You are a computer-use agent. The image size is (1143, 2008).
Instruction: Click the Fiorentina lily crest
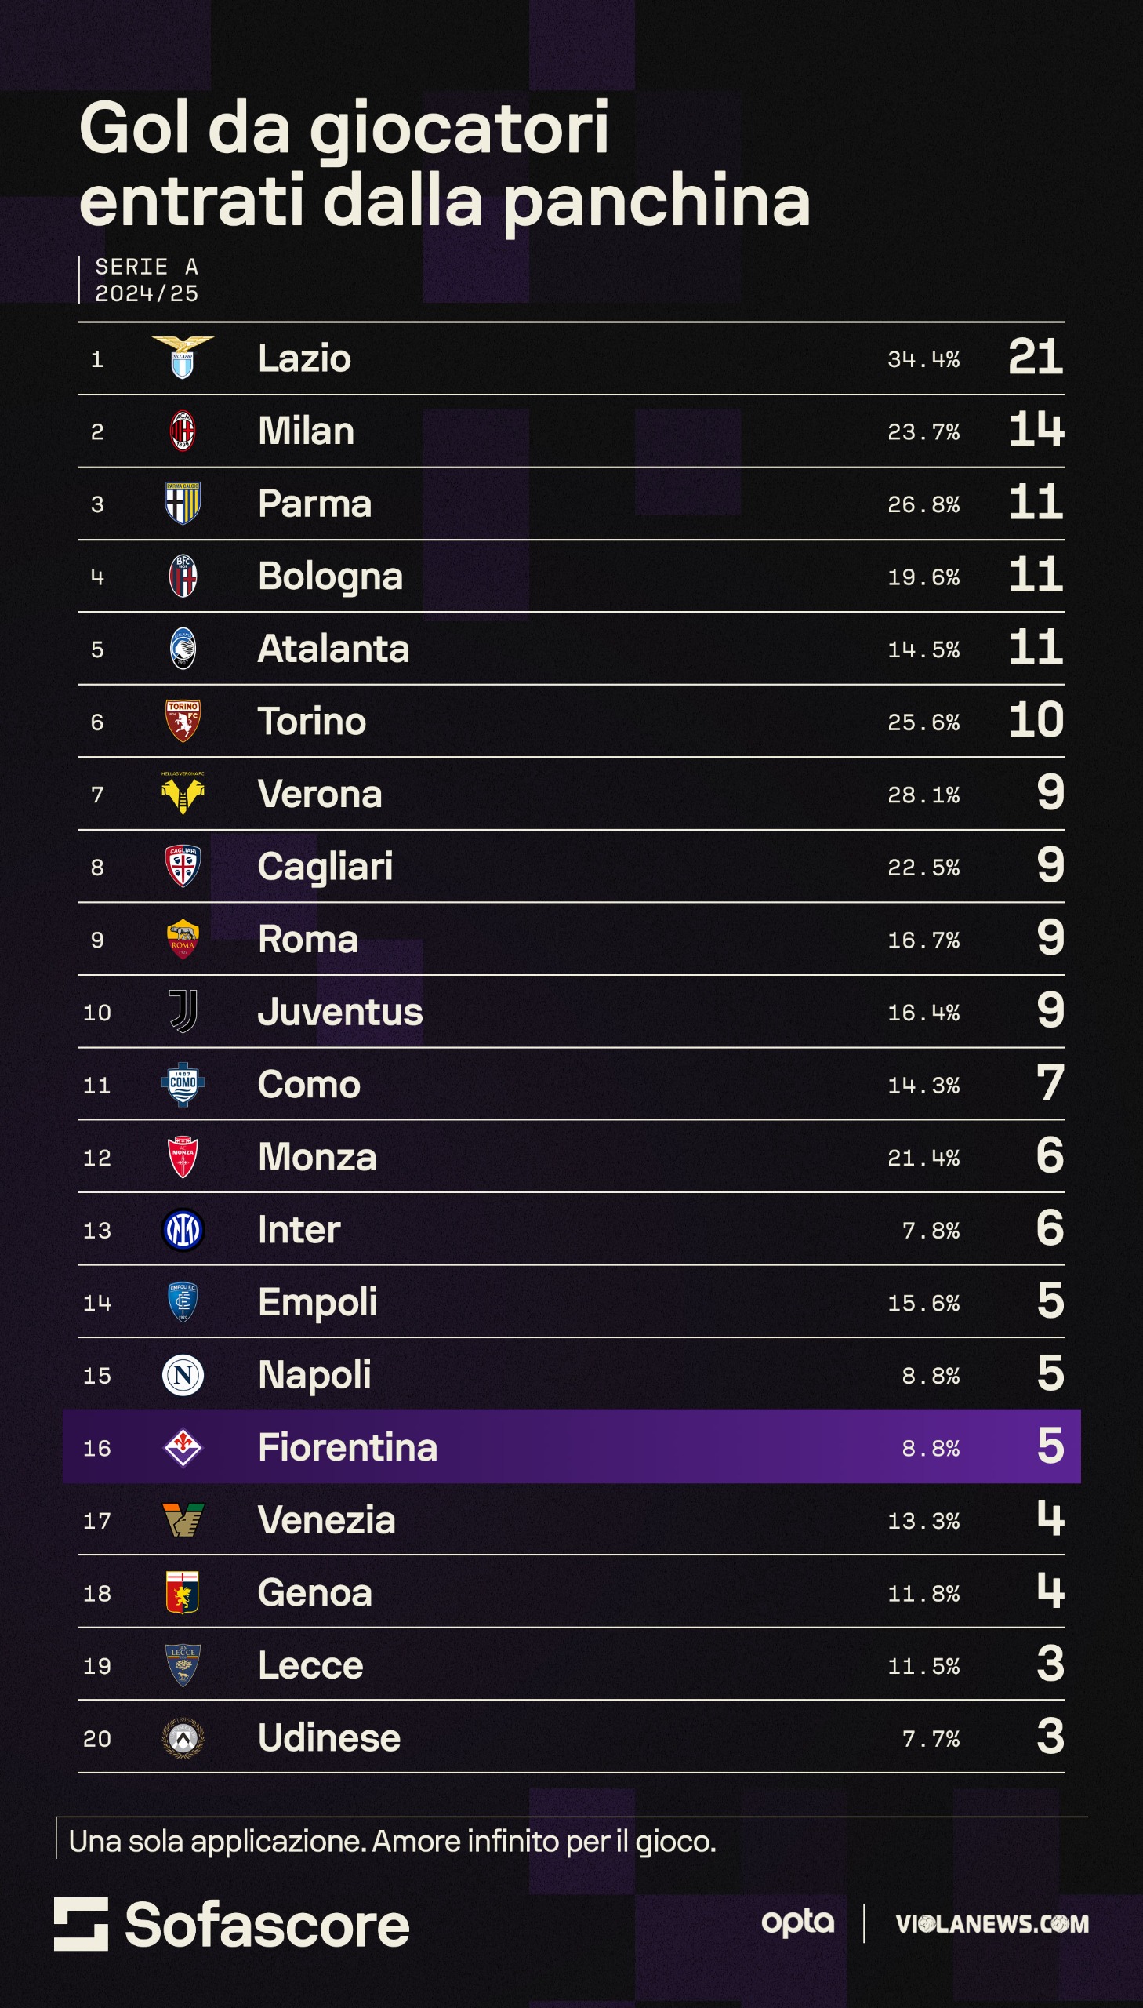(x=183, y=1447)
